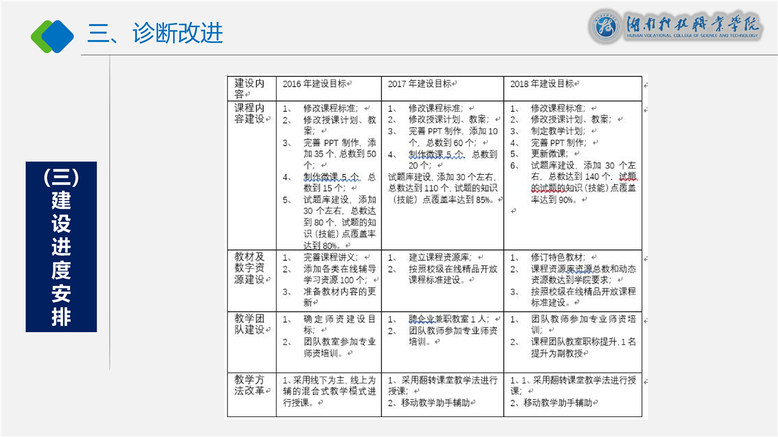This screenshot has height=437, width=778.
Task: Select the 更新微课 item in the 2018 column
Action: [548, 154]
